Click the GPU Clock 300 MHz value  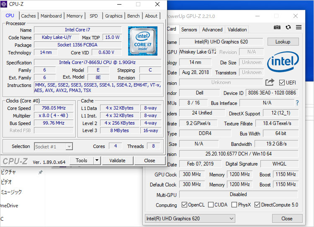point(192,174)
